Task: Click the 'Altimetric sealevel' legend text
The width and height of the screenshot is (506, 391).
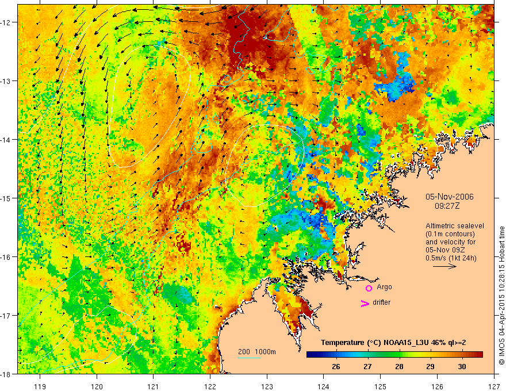Action: point(455,226)
